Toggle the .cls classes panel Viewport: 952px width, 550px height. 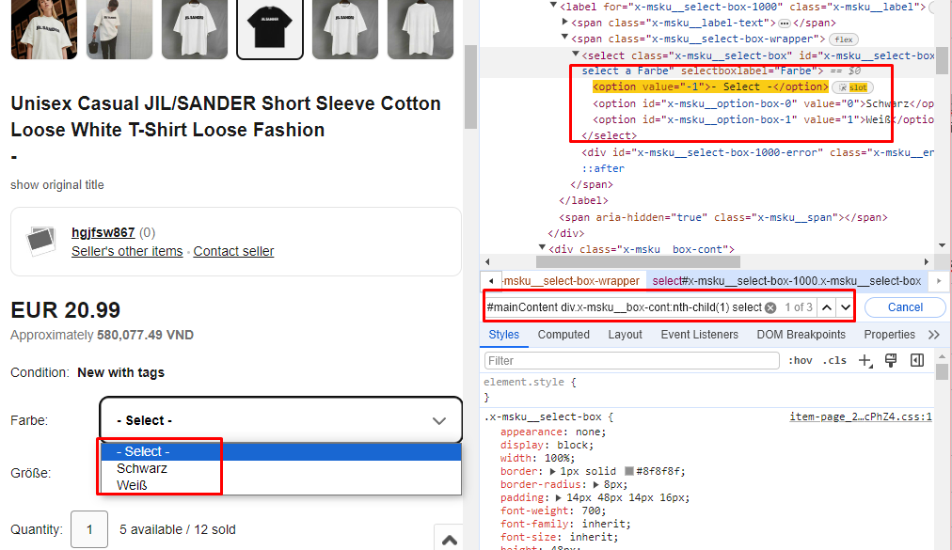[834, 360]
